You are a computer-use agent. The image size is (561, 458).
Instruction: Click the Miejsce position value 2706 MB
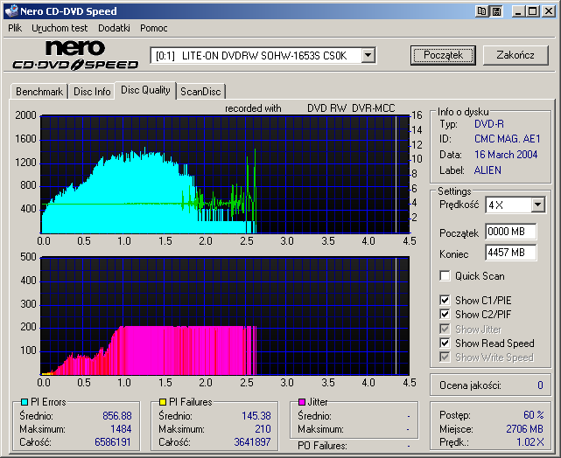(x=524, y=428)
